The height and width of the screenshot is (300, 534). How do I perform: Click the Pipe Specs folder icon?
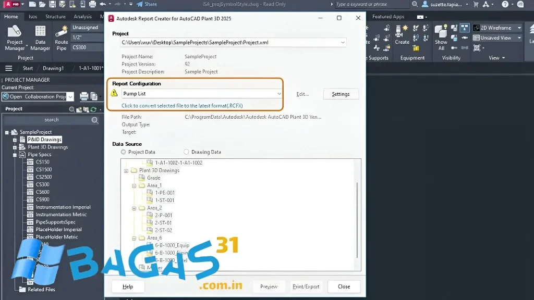tap(22, 155)
